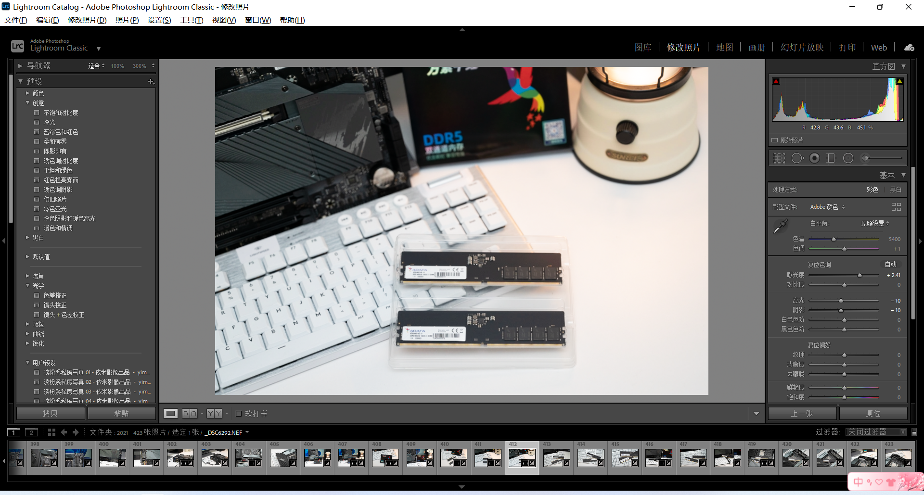Click the 自动 tone button
The height and width of the screenshot is (495, 924).
tap(890, 265)
